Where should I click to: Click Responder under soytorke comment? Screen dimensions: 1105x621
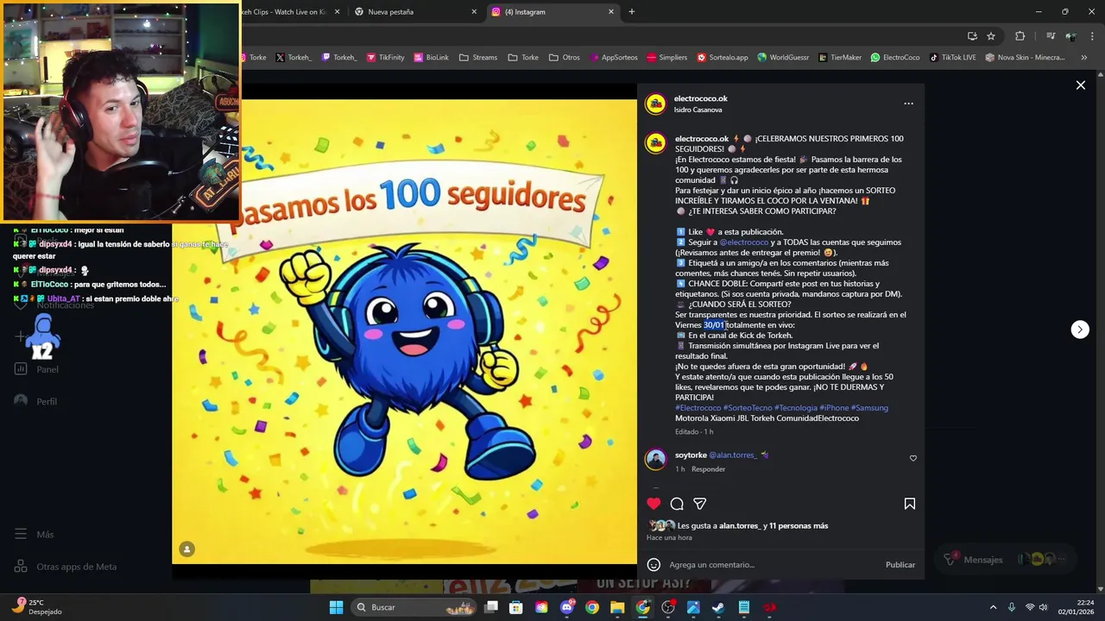(708, 469)
